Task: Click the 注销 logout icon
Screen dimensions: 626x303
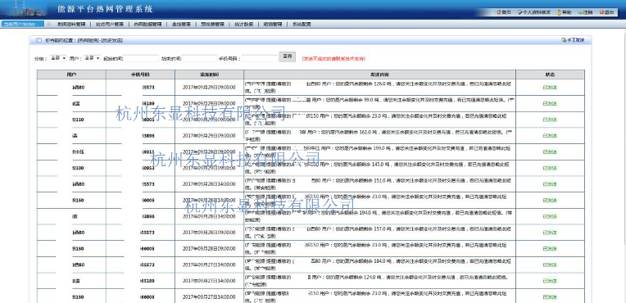Action: (580, 12)
